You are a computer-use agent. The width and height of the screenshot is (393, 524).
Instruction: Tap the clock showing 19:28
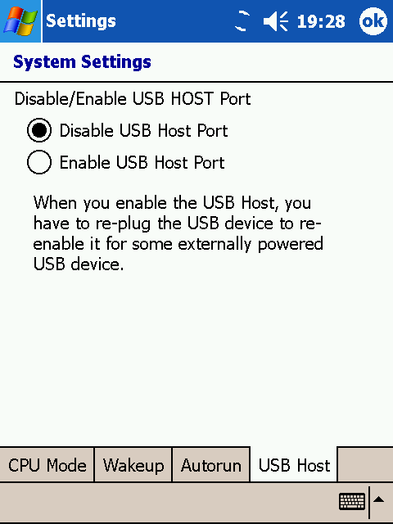[x=321, y=22]
